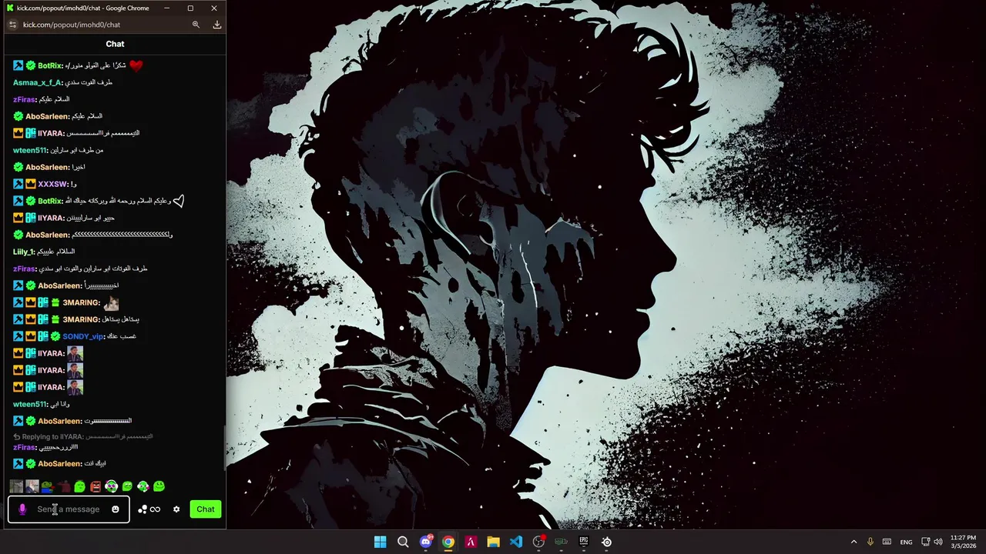Open the site information icon in address bar
Image resolution: width=986 pixels, height=554 pixels.
click(12, 25)
